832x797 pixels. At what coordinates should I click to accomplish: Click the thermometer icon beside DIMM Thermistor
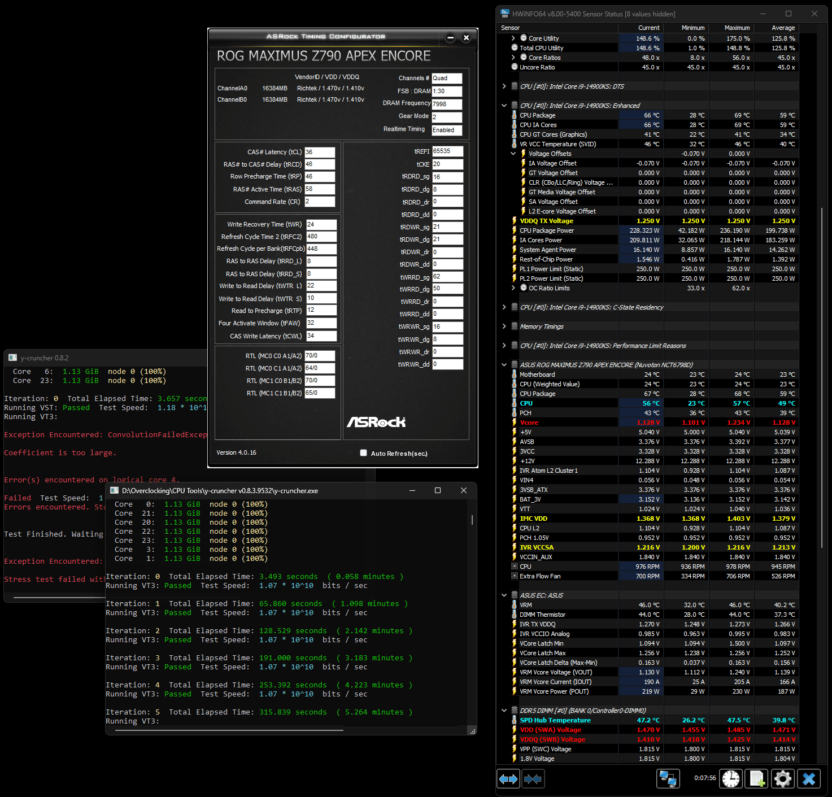(x=514, y=615)
